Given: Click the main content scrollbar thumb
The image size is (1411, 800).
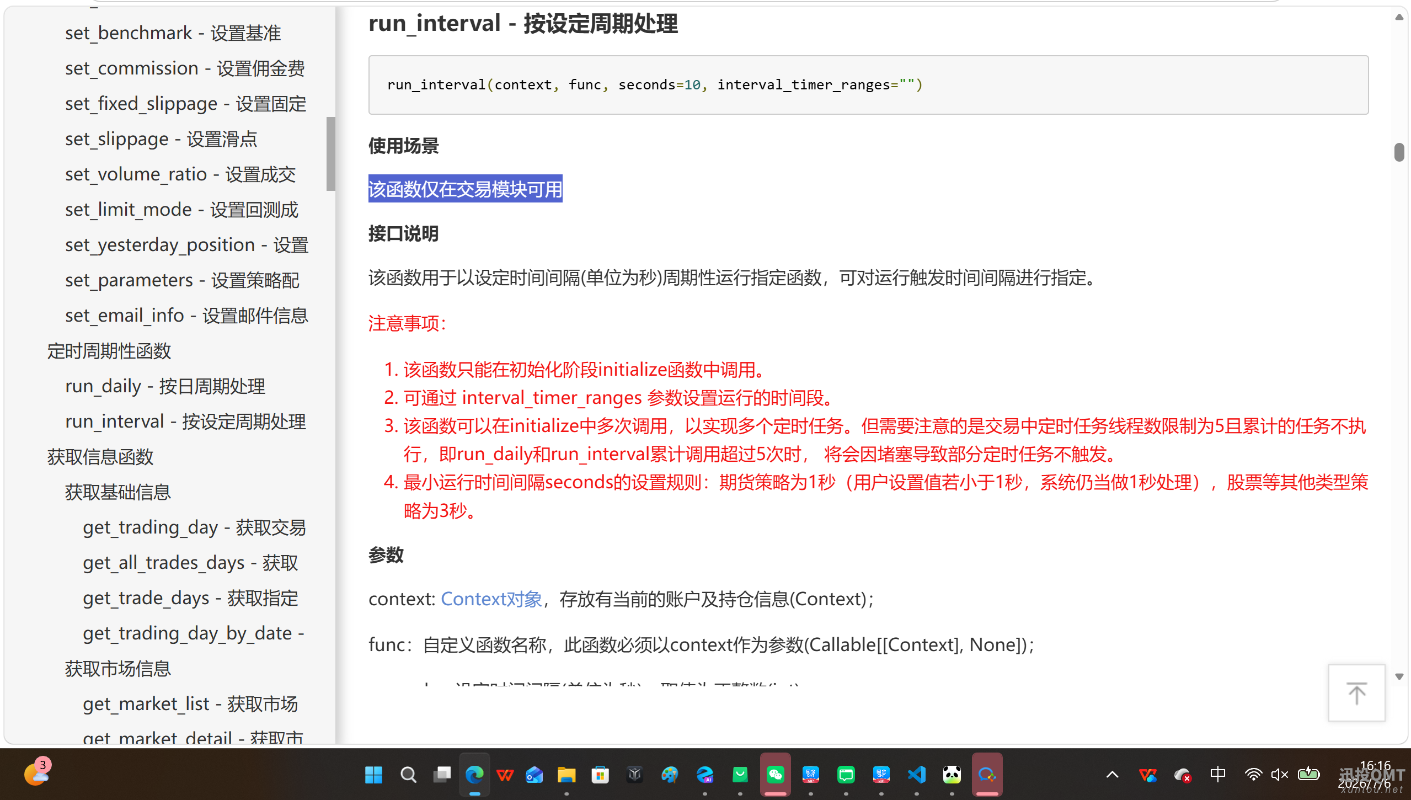Looking at the screenshot, I should (x=1399, y=152).
